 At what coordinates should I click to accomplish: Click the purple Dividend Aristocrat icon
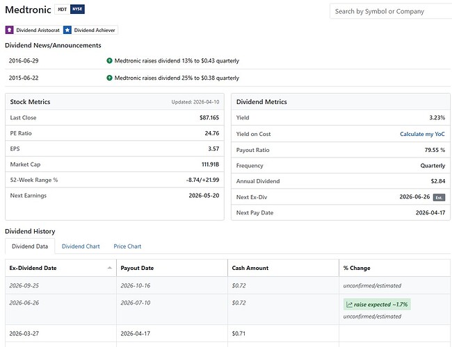tap(9, 30)
